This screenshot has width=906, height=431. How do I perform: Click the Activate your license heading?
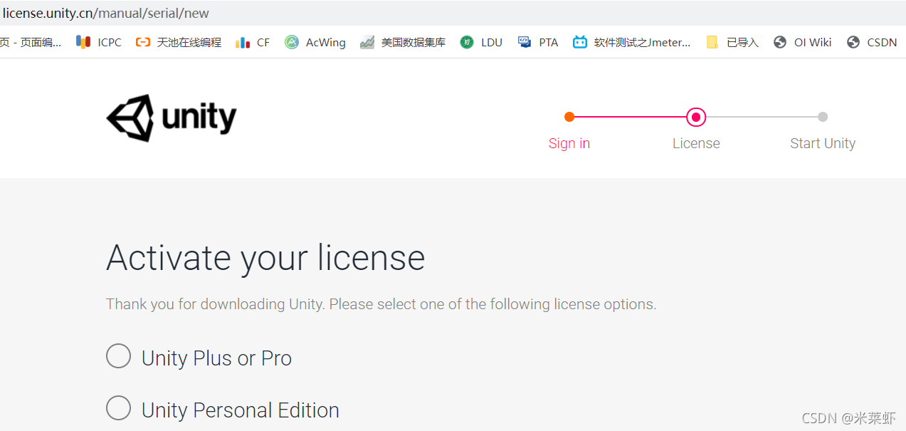tap(265, 258)
